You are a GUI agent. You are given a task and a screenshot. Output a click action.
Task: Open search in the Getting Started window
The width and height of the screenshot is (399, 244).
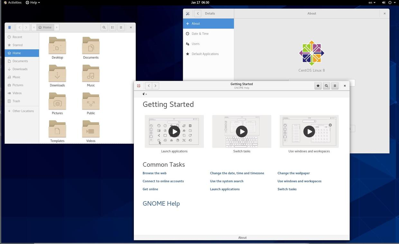326,86
